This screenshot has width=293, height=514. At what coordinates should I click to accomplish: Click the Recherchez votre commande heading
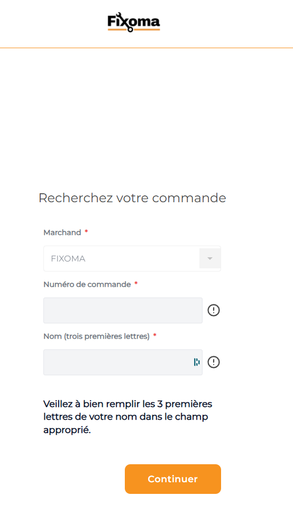tap(132, 198)
